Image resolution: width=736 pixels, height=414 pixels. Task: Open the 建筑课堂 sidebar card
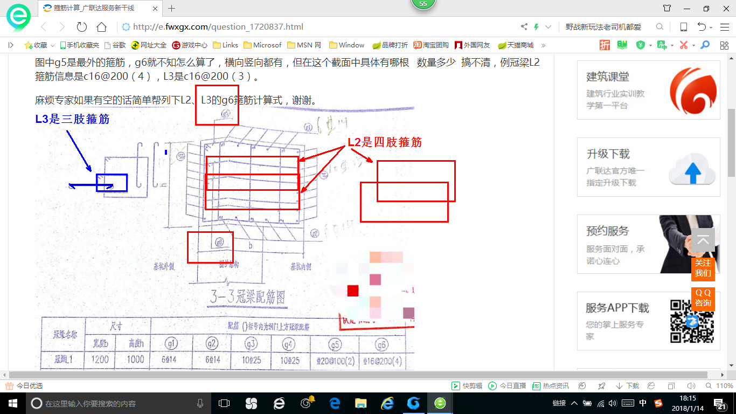point(649,90)
